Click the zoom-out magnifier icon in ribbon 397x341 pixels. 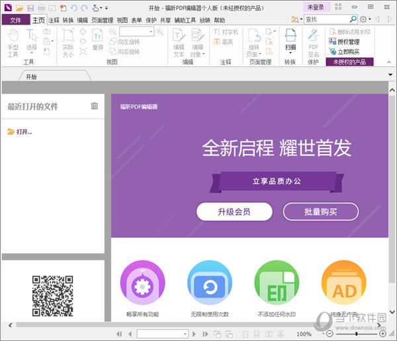click(112, 32)
